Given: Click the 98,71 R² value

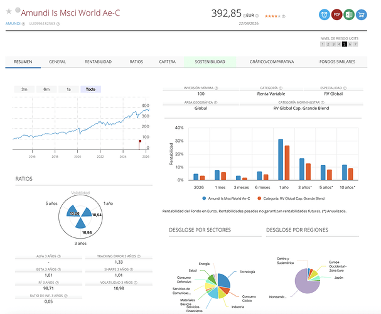Looking at the screenshot, I should click(48, 288).
